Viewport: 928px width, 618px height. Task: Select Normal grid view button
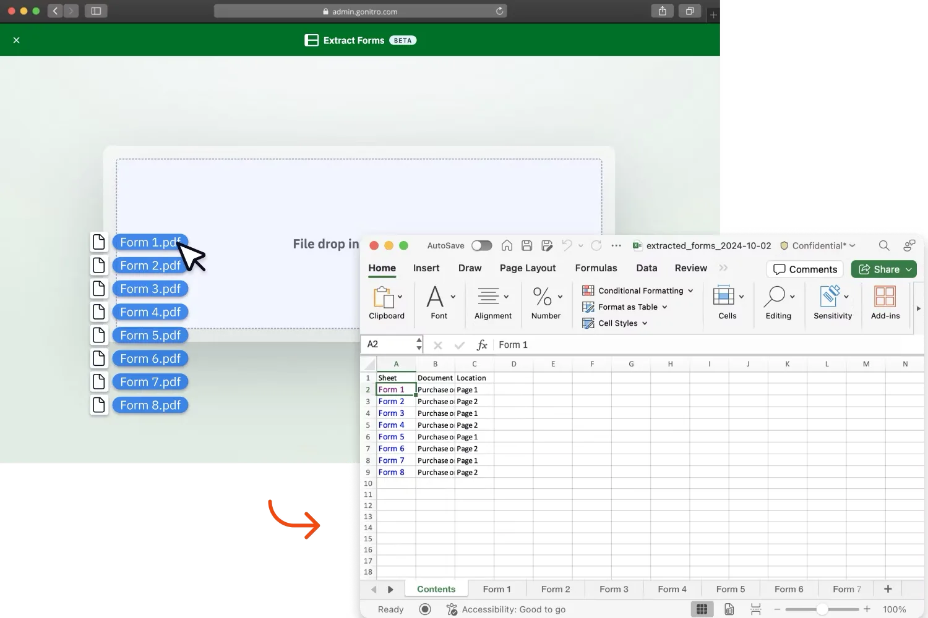702,609
